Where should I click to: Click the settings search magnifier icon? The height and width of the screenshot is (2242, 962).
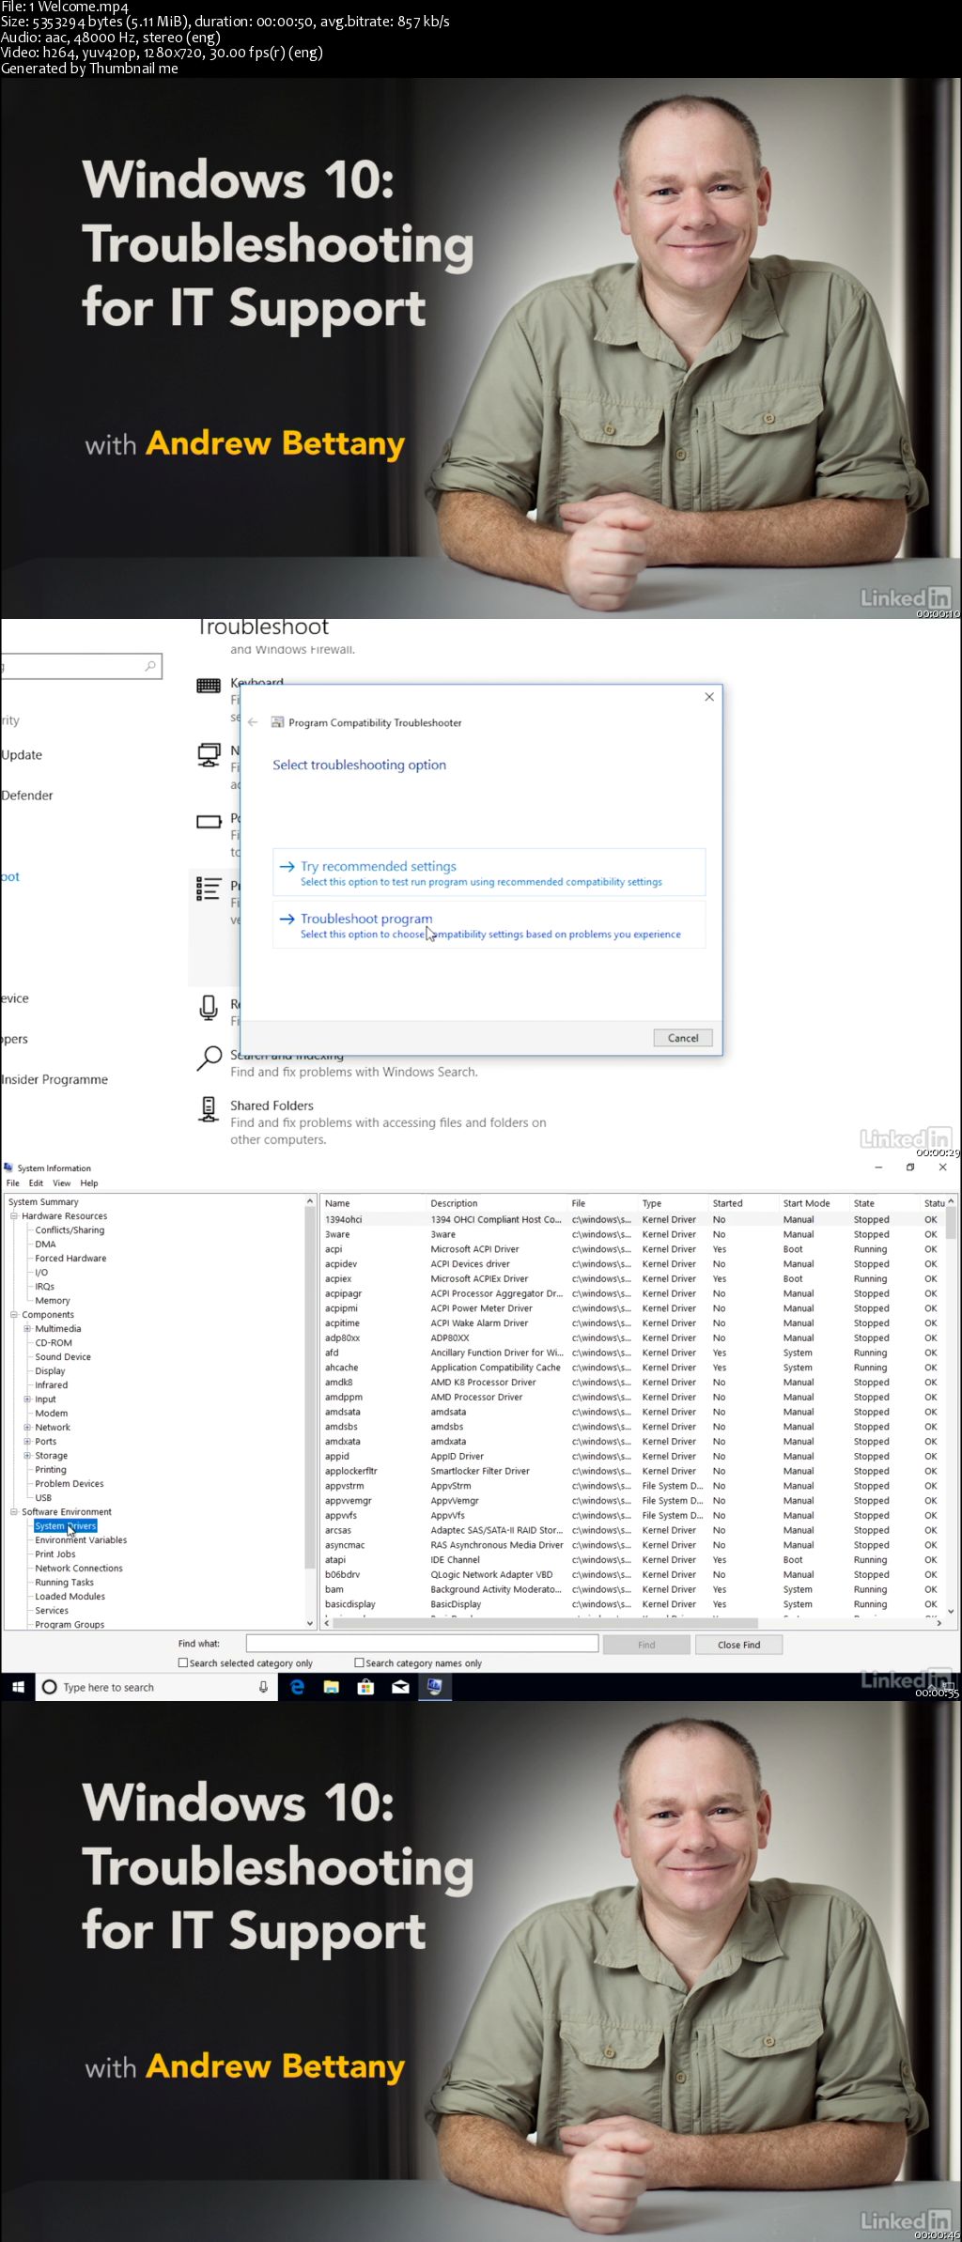click(x=150, y=666)
